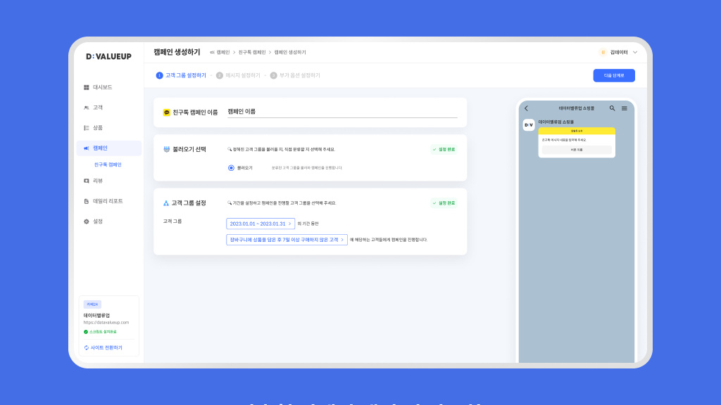Click the 고객 그룹 label
The height and width of the screenshot is (405, 721).
click(173, 221)
